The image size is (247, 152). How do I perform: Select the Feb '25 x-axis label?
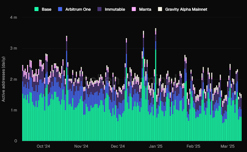click(x=193, y=146)
